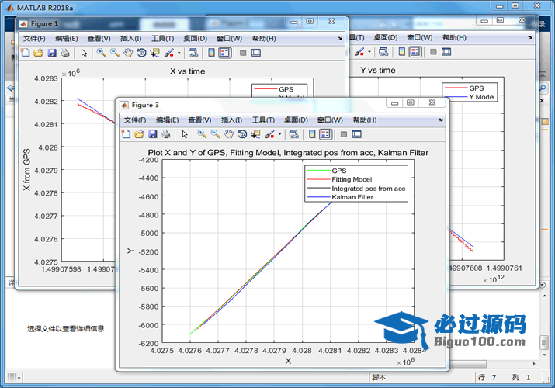Open 桌面(D) menu in Figure 1
The image size is (555, 388).
tap(195, 39)
